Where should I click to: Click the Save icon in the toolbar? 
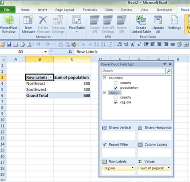click(9, 44)
